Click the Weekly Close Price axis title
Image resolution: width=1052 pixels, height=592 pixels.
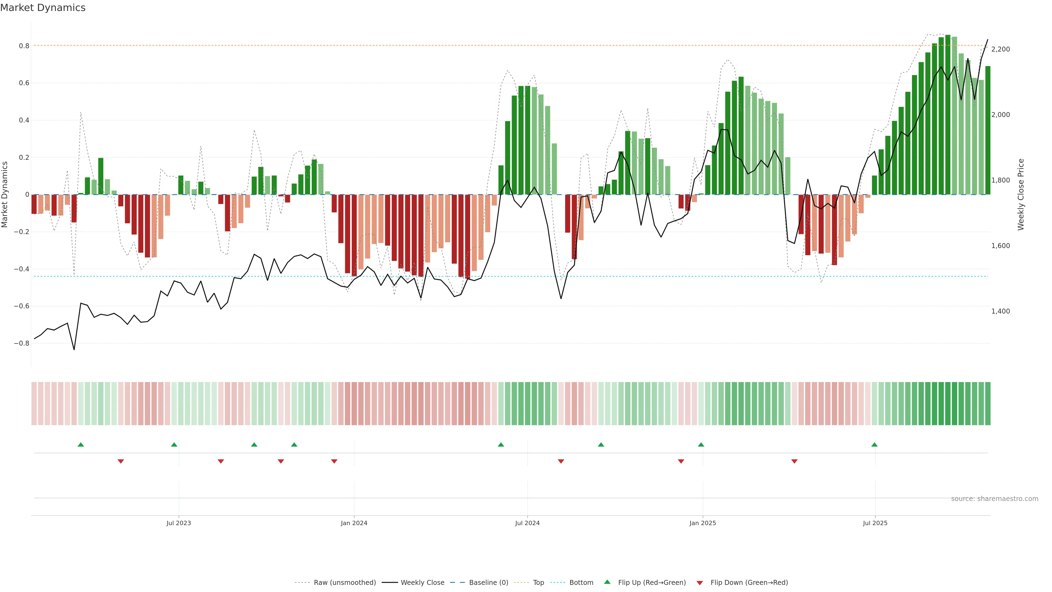(1021, 195)
